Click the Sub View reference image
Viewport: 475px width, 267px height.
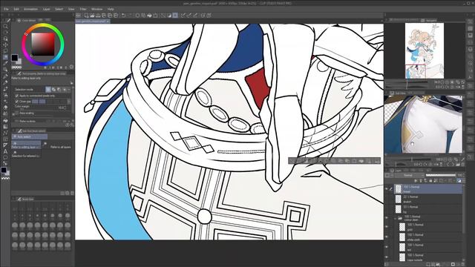click(x=423, y=124)
